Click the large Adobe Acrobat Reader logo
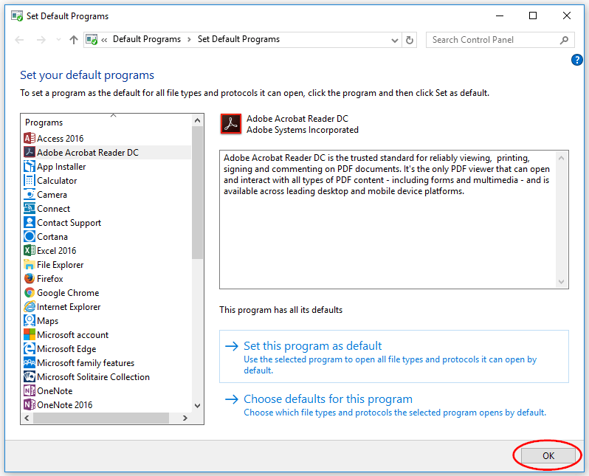 230,123
